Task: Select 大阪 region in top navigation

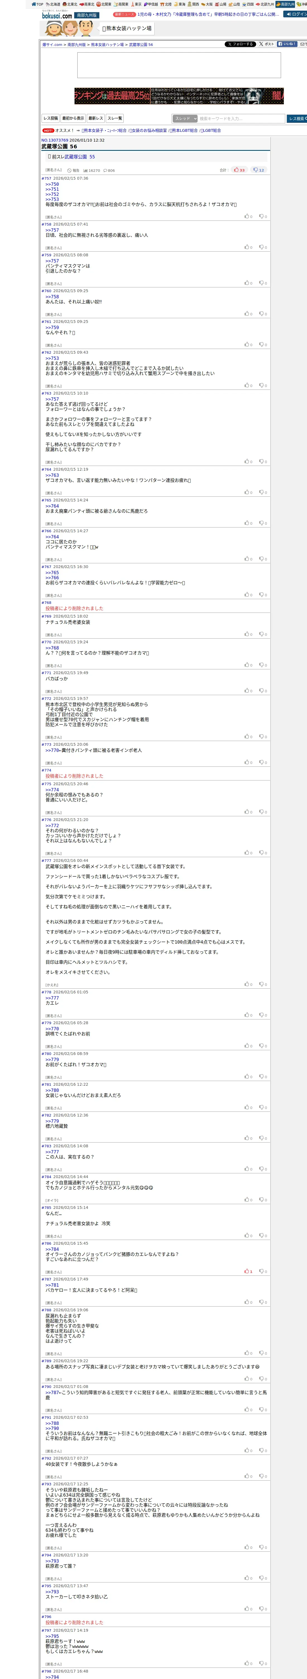Action: pyautogui.click(x=207, y=4)
